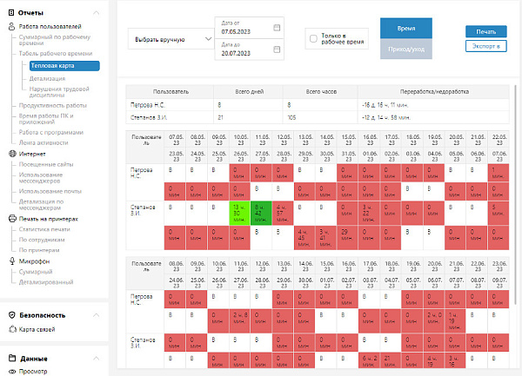Click the globe icon next to 'Интернет'
The image size is (522, 376).
(12, 154)
